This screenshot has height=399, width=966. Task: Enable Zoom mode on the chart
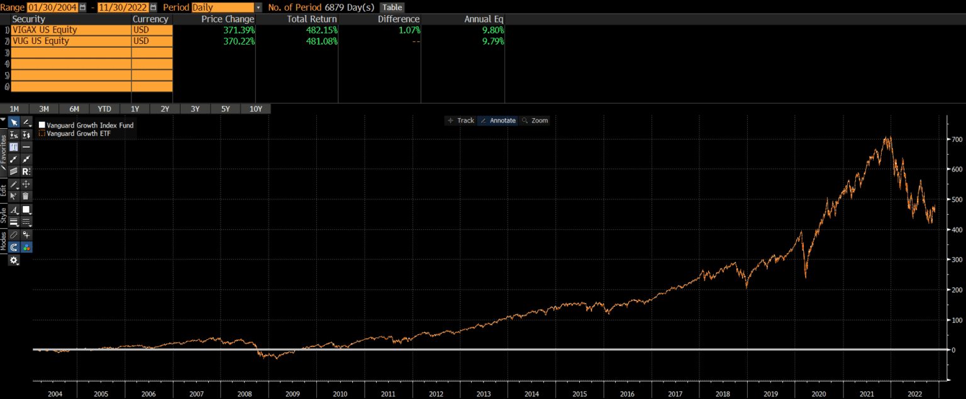click(535, 121)
